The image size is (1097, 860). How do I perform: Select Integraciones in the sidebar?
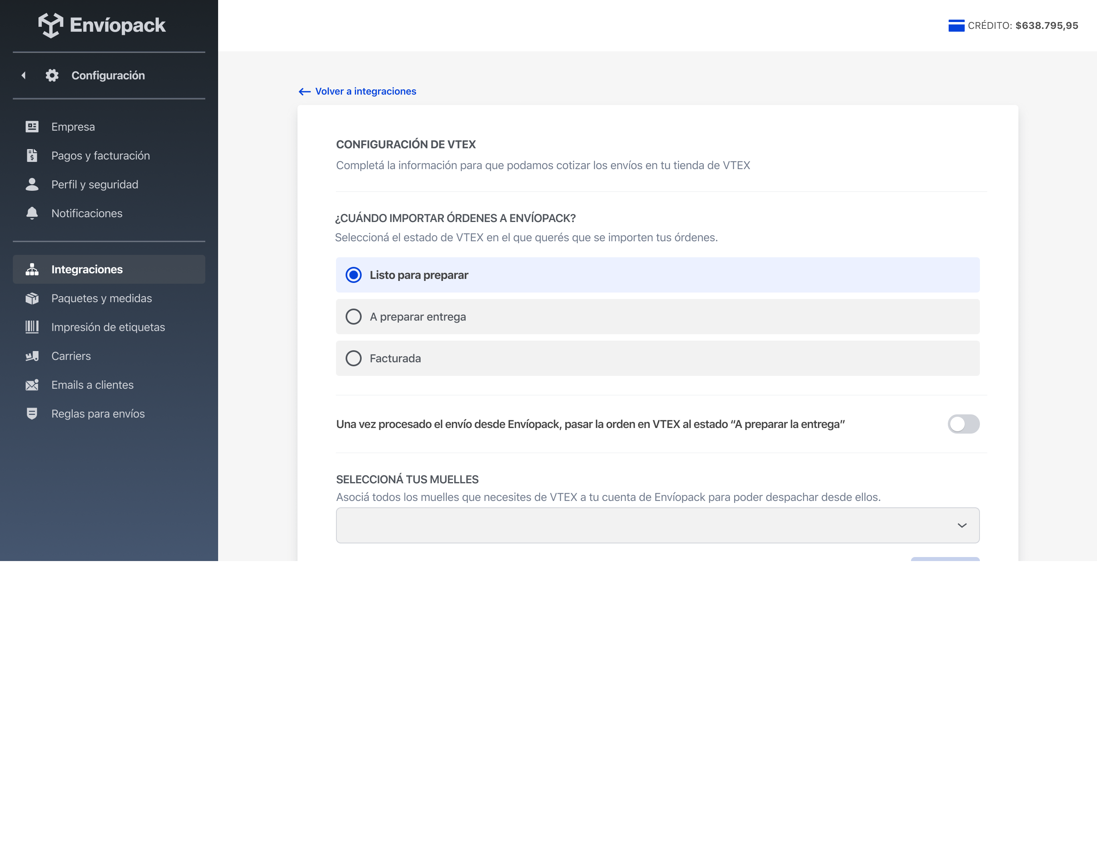click(x=109, y=269)
